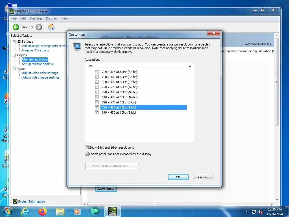This screenshot has height=217, width=289.
Task: Check 720 x 576 at 60Hz (32-bit)
Action: point(97,71)
